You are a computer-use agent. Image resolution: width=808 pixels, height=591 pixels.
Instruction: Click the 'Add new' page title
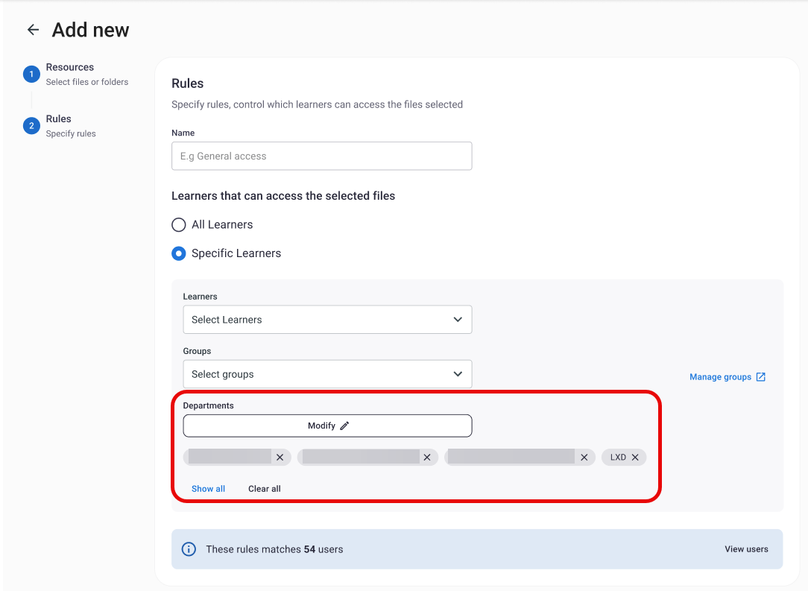[91, 30]
